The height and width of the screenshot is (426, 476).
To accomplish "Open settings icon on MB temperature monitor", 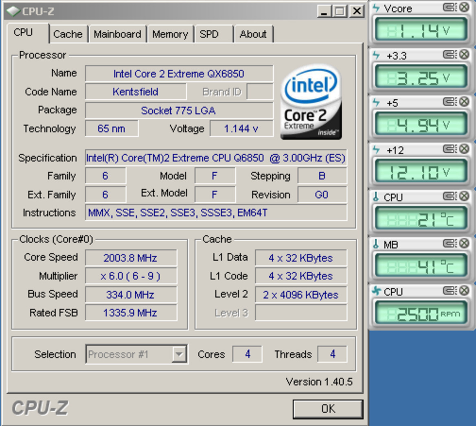I will (x=450, y=244).
